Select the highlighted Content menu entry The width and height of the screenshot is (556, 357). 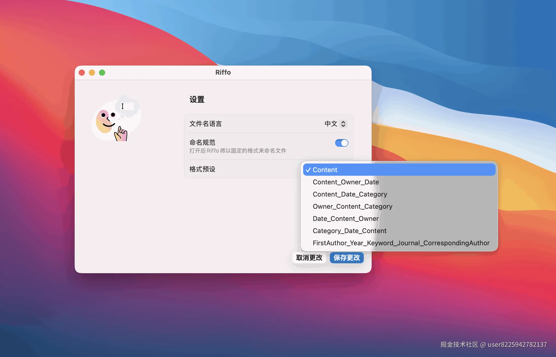[x=325, y=170]
